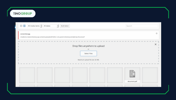
Task: Click the Select Files button
Action: (88, 53)
